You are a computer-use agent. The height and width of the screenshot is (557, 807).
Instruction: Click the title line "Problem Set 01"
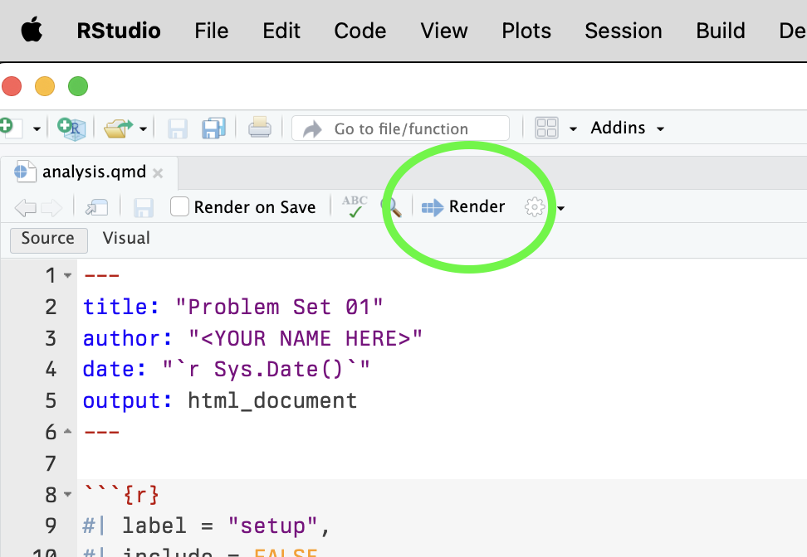coord(233,308)
